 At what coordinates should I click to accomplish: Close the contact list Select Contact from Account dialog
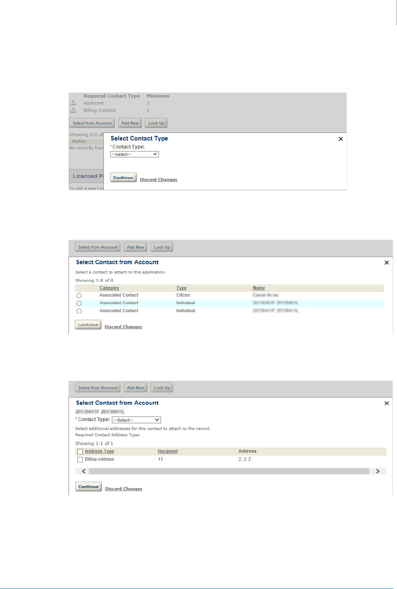coord(386,263)
